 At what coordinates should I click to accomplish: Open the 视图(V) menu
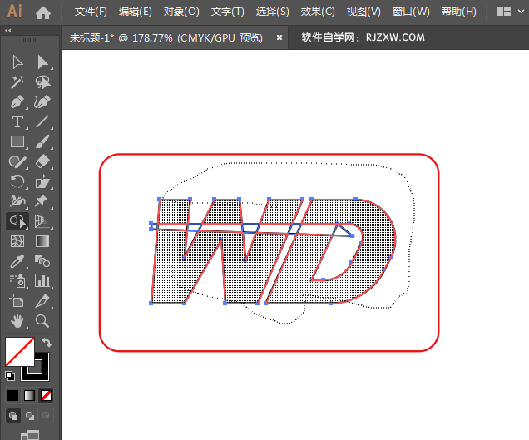click(x=363, y=12)
